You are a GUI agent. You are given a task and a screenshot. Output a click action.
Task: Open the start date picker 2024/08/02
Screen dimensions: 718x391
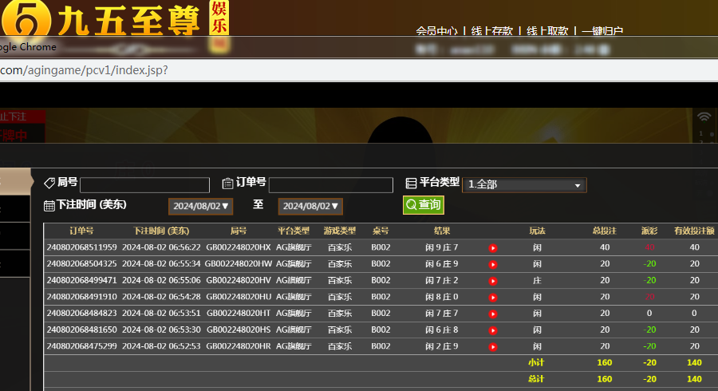click(x=200, y=206)
